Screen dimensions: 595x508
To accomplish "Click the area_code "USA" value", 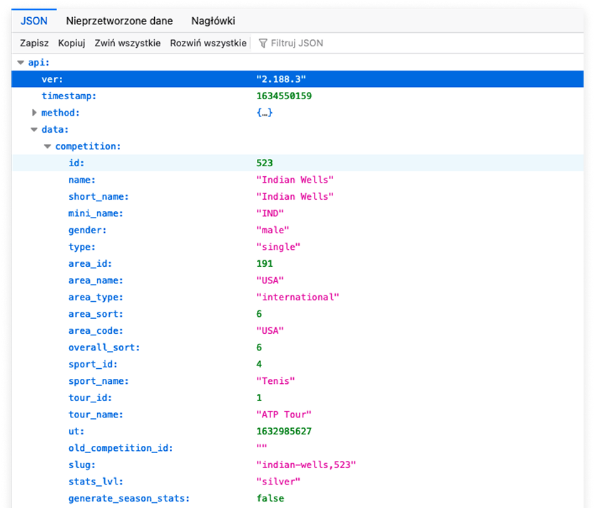I will [x=270, y=331].
